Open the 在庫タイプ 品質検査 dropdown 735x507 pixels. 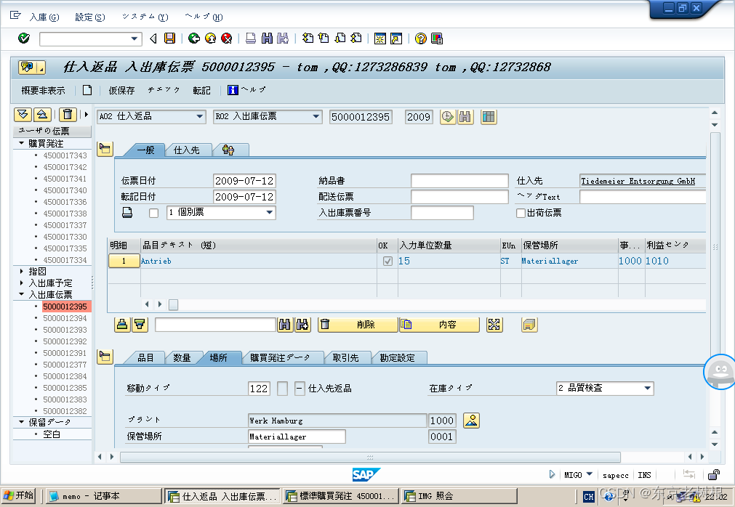[x=647, y=389]
